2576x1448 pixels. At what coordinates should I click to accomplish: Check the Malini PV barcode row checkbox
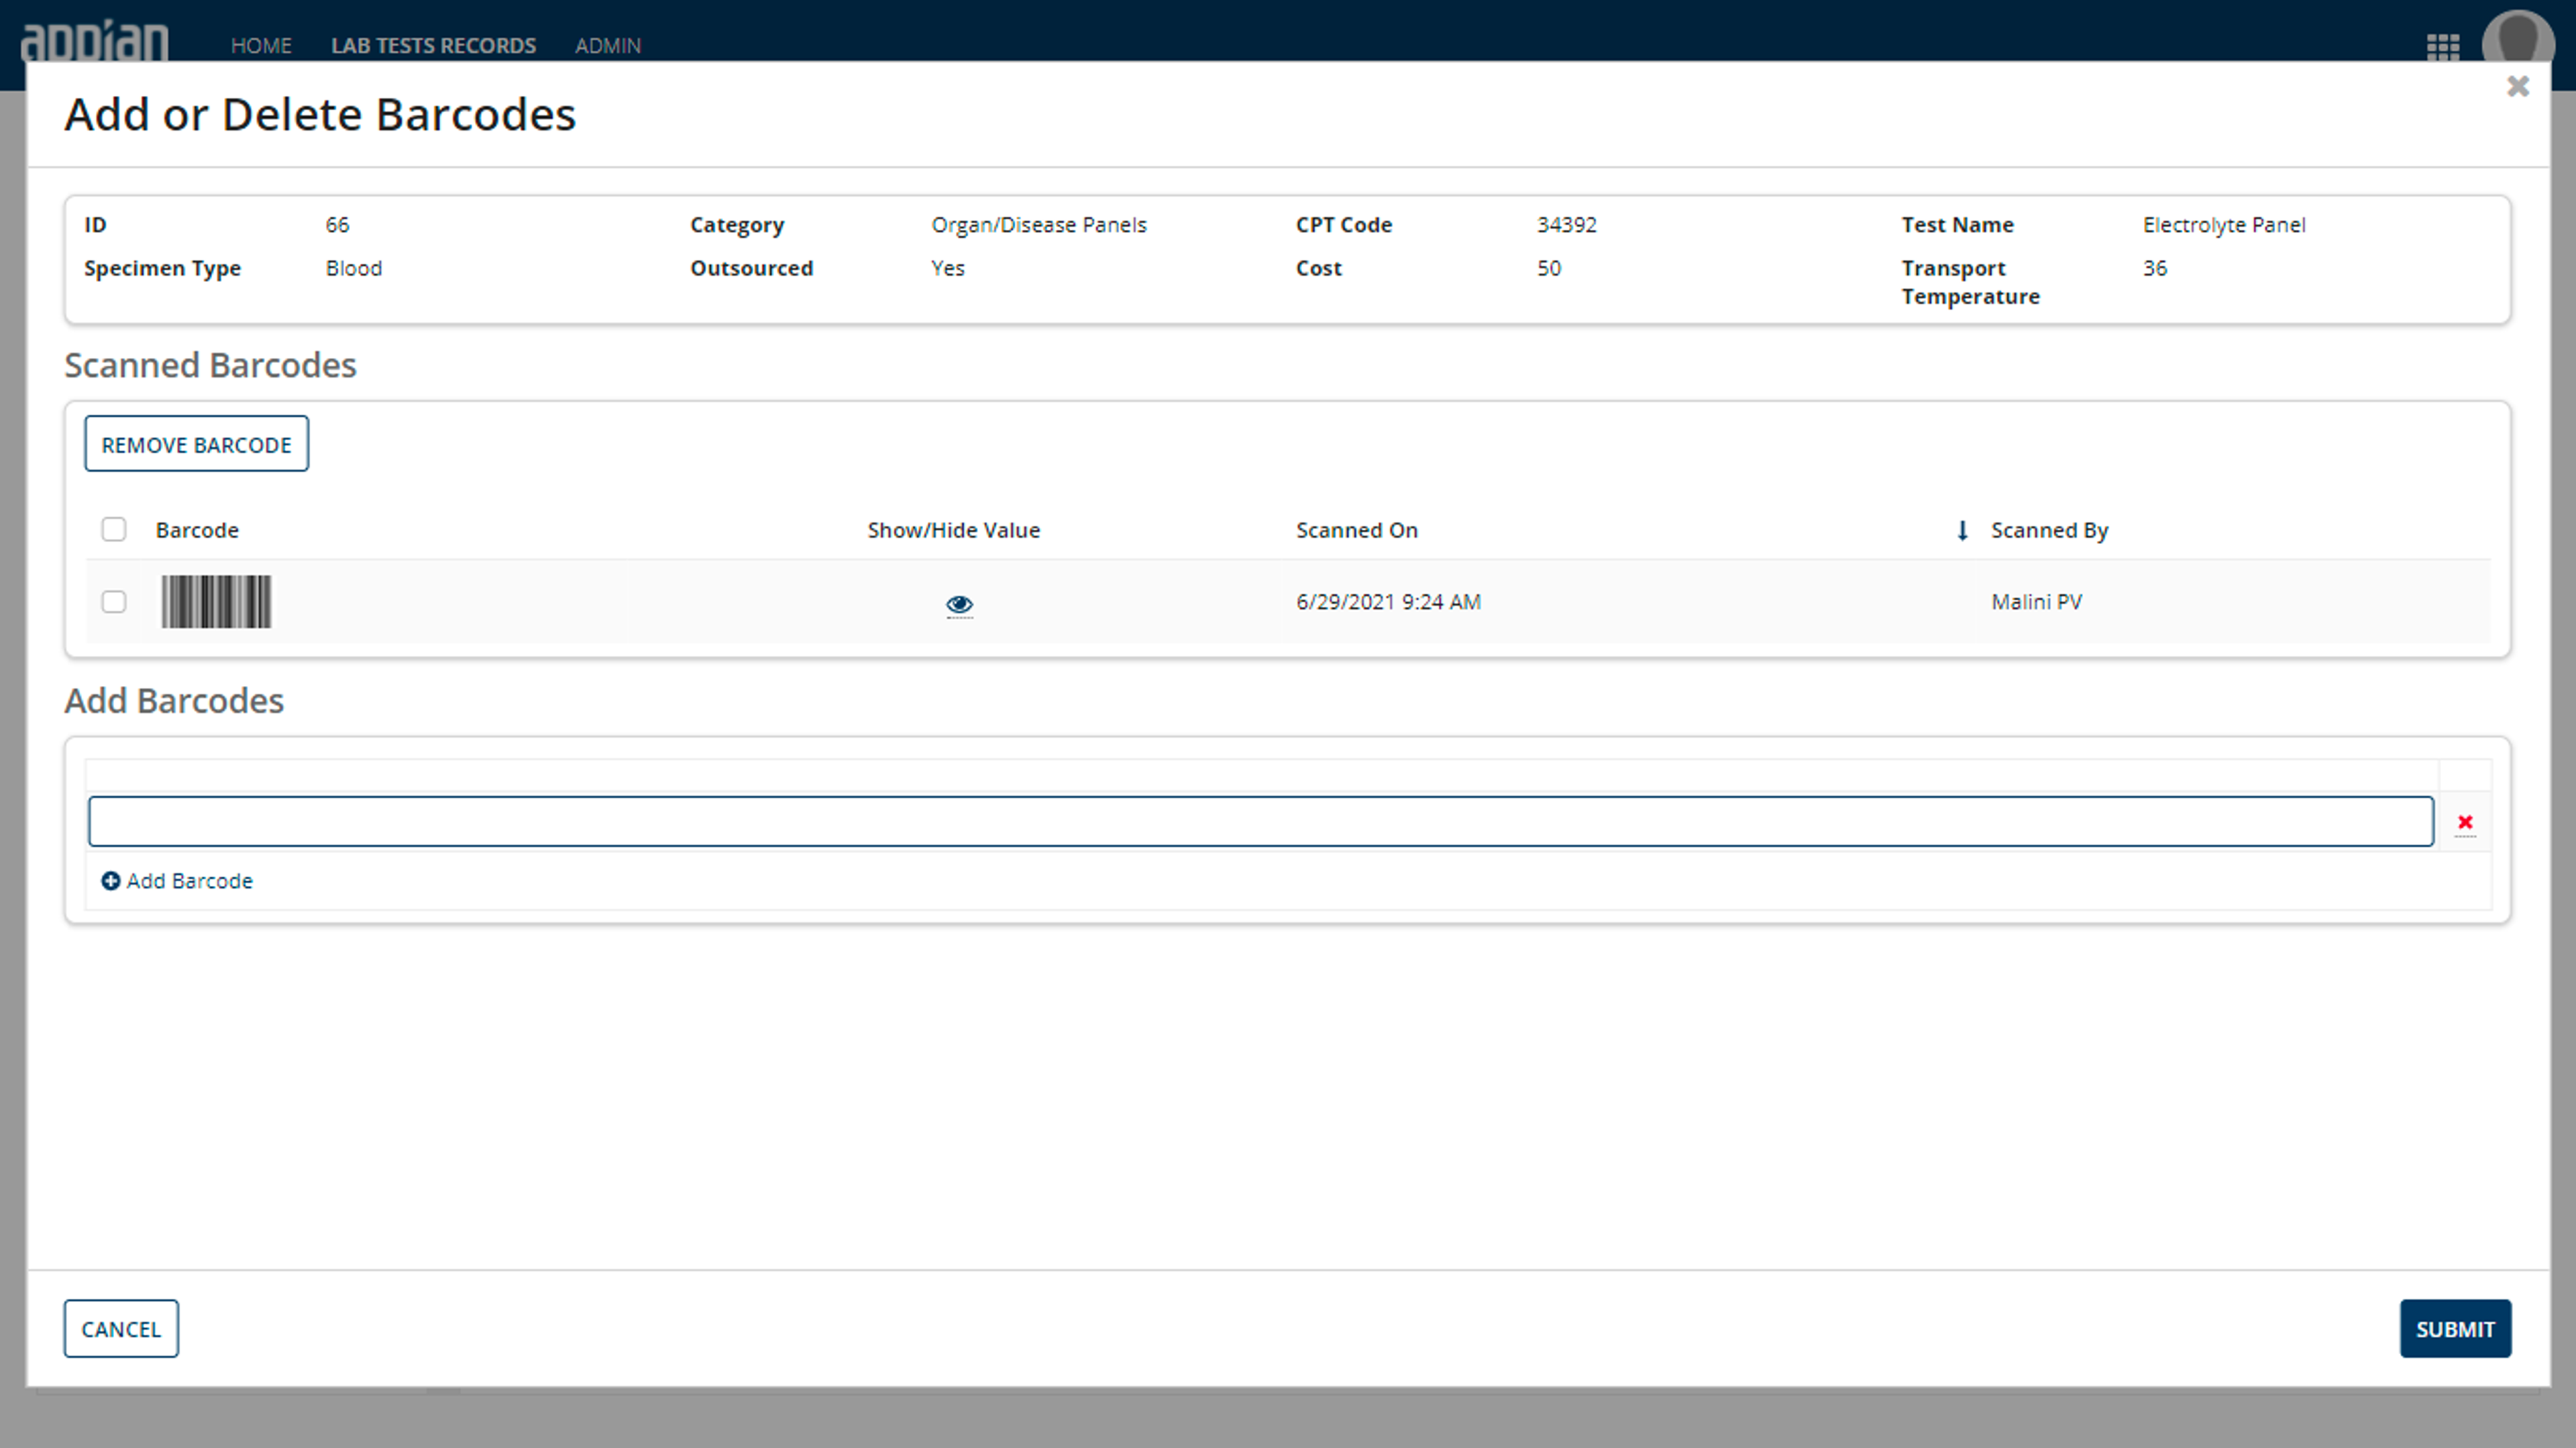coord(114,601)
